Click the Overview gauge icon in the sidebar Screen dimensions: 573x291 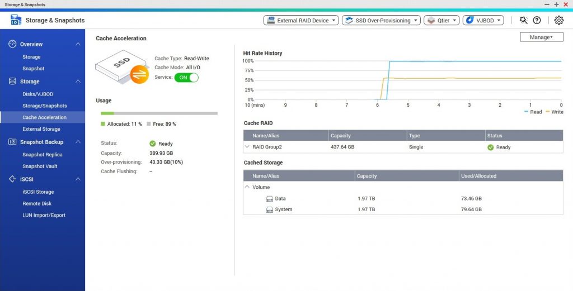click(12, 44)
